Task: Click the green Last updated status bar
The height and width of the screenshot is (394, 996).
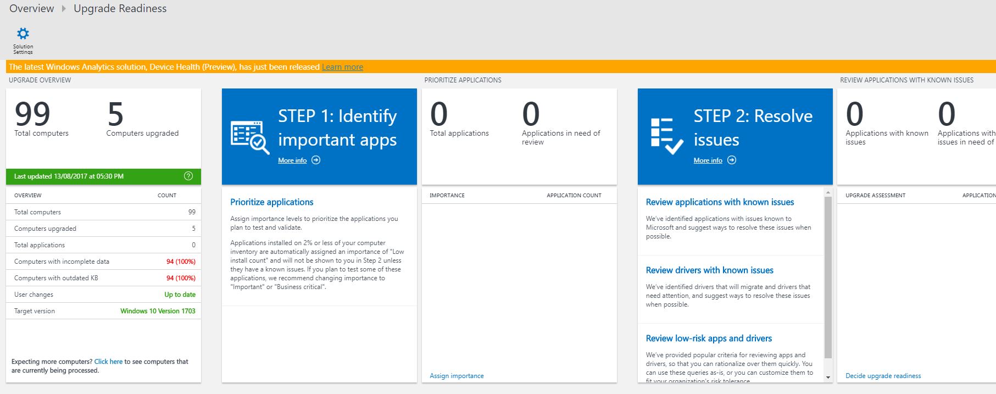Action: pos(104,176)
